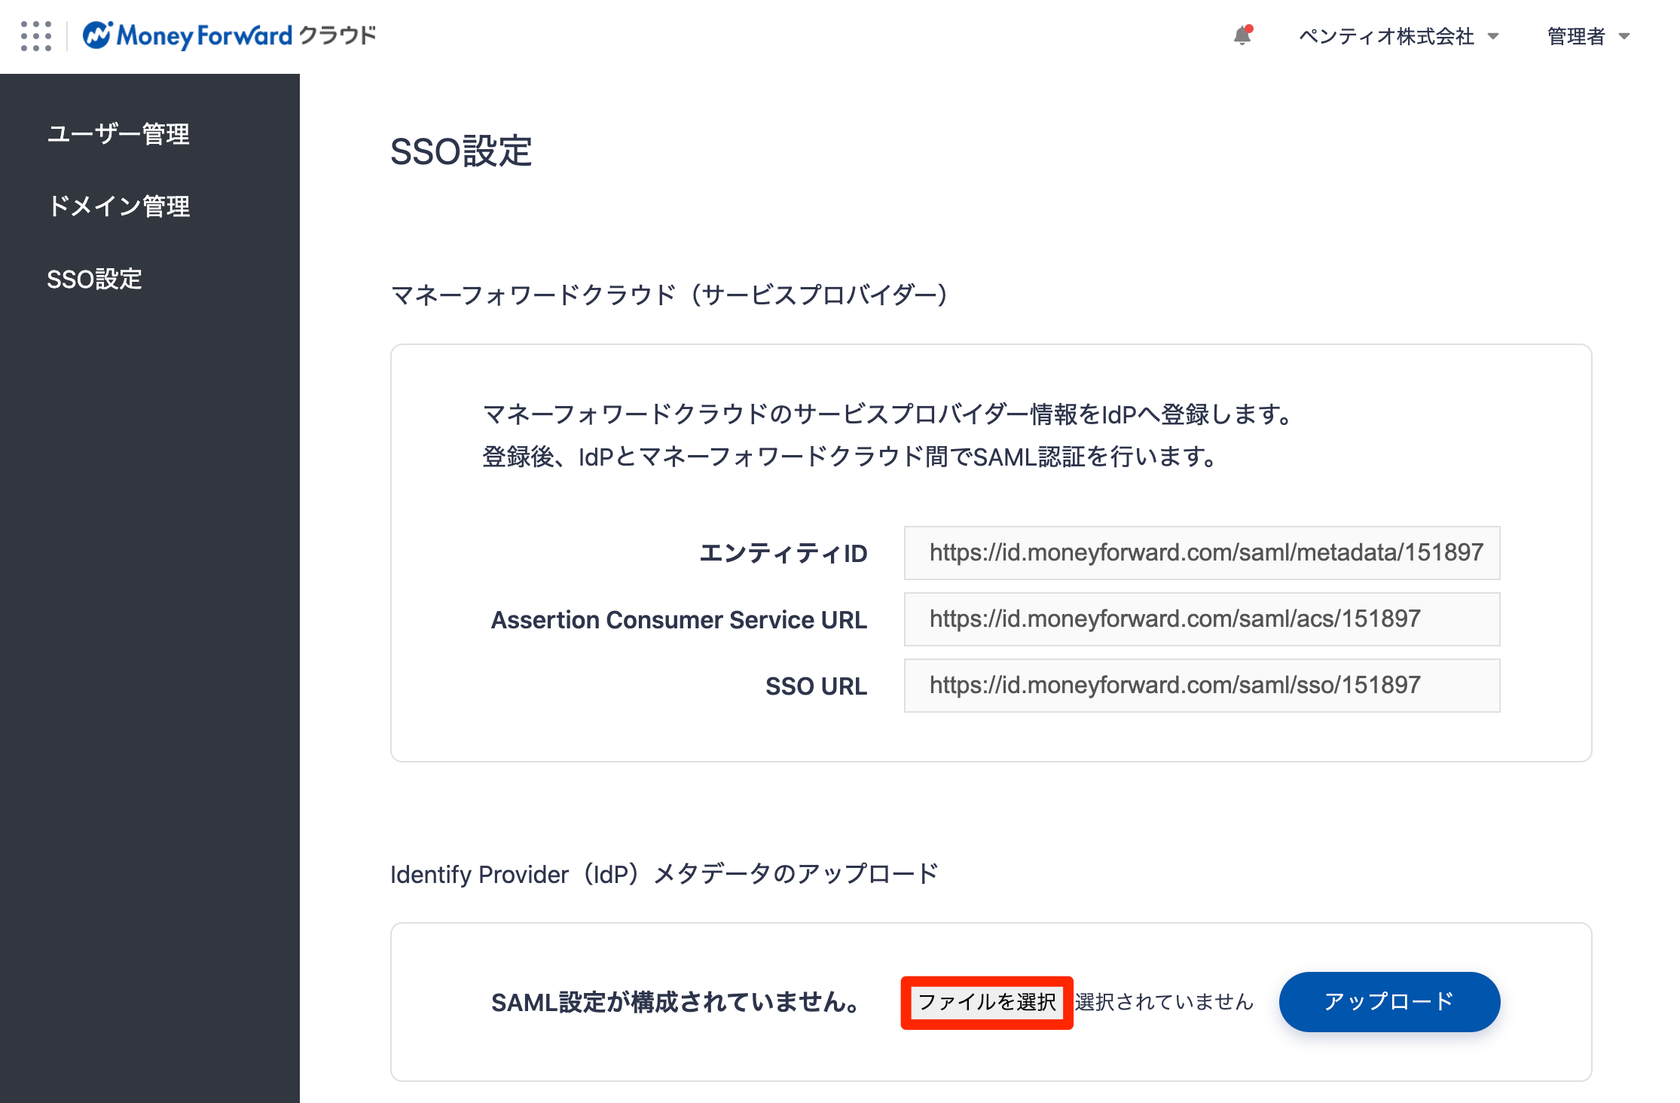The height and width of the screenshot is (1103, 1680).
Task: Click the SSO URL label
Action: [816, 686]
